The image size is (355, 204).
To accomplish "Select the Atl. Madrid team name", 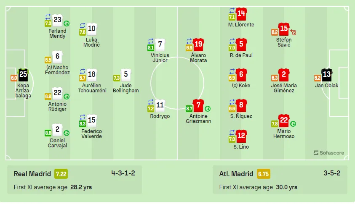I will click(236, 174).
